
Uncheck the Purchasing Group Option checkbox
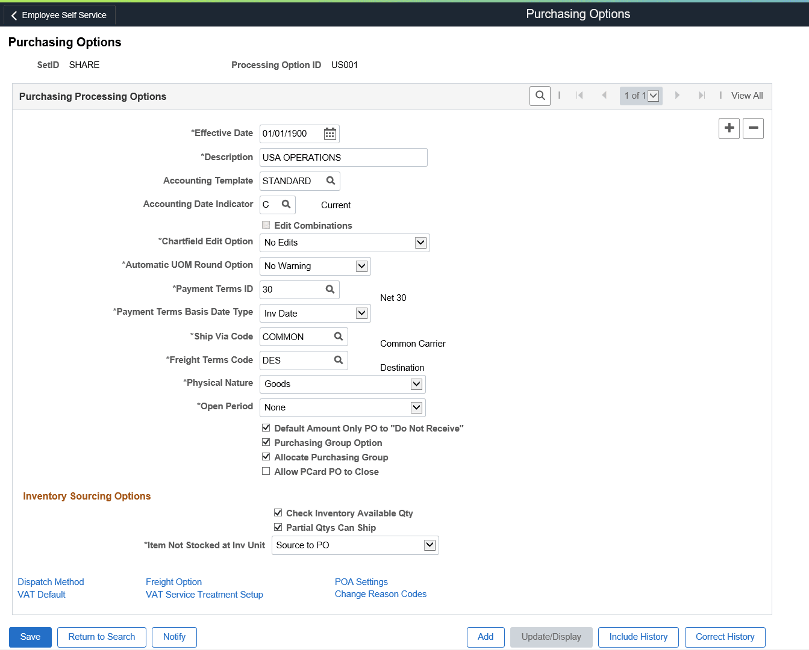pos(266,442)
